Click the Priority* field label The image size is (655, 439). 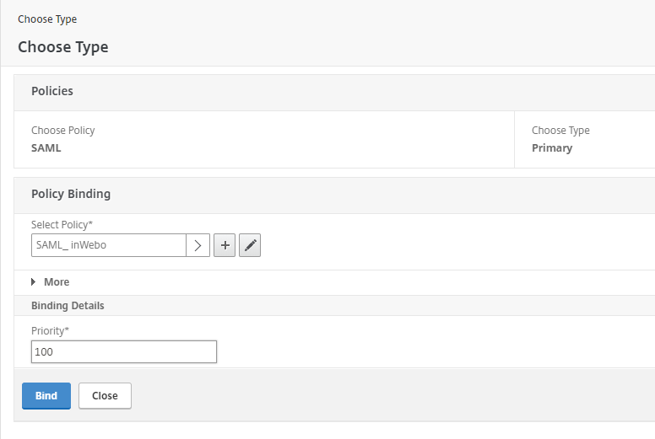50,331
